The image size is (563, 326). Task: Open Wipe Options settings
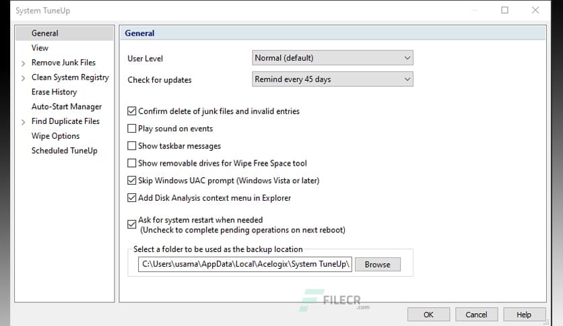pos(55,136)
